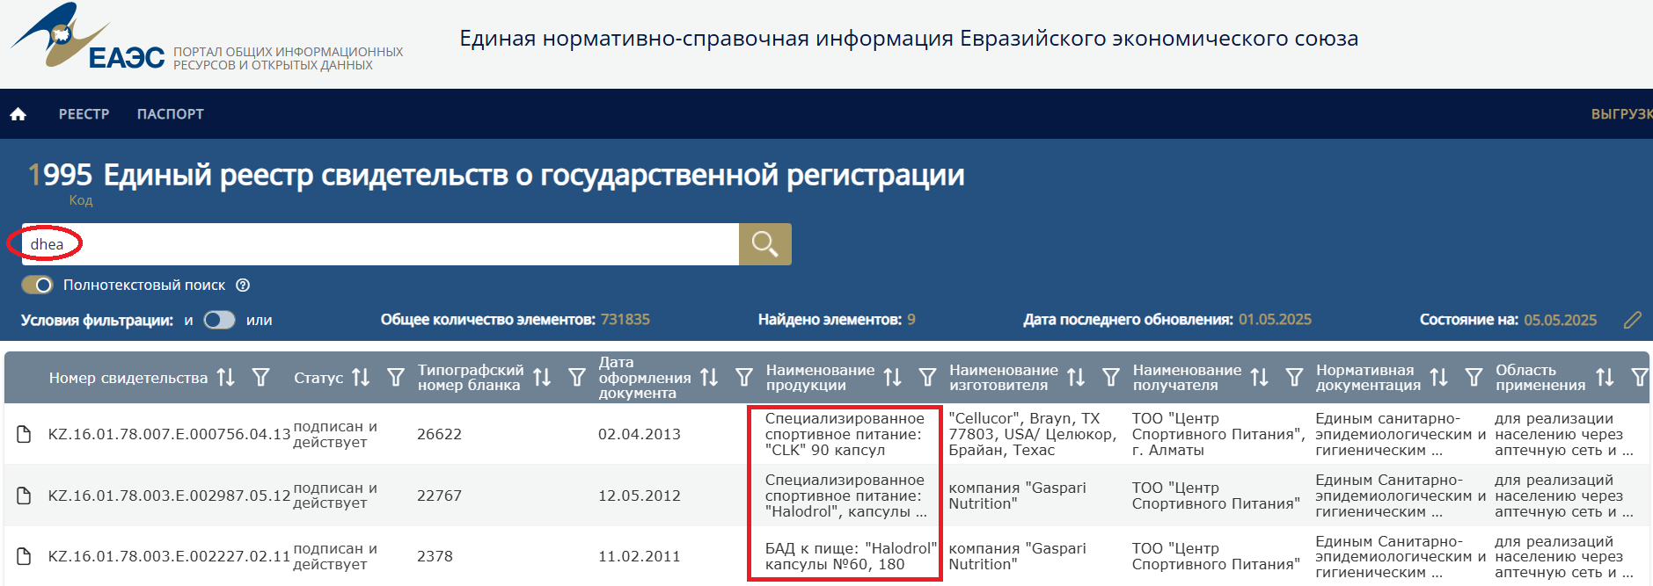Click the pencil edit icon near state date
This screenshot has width=1653, height=586.
[x=1633, y=320]
